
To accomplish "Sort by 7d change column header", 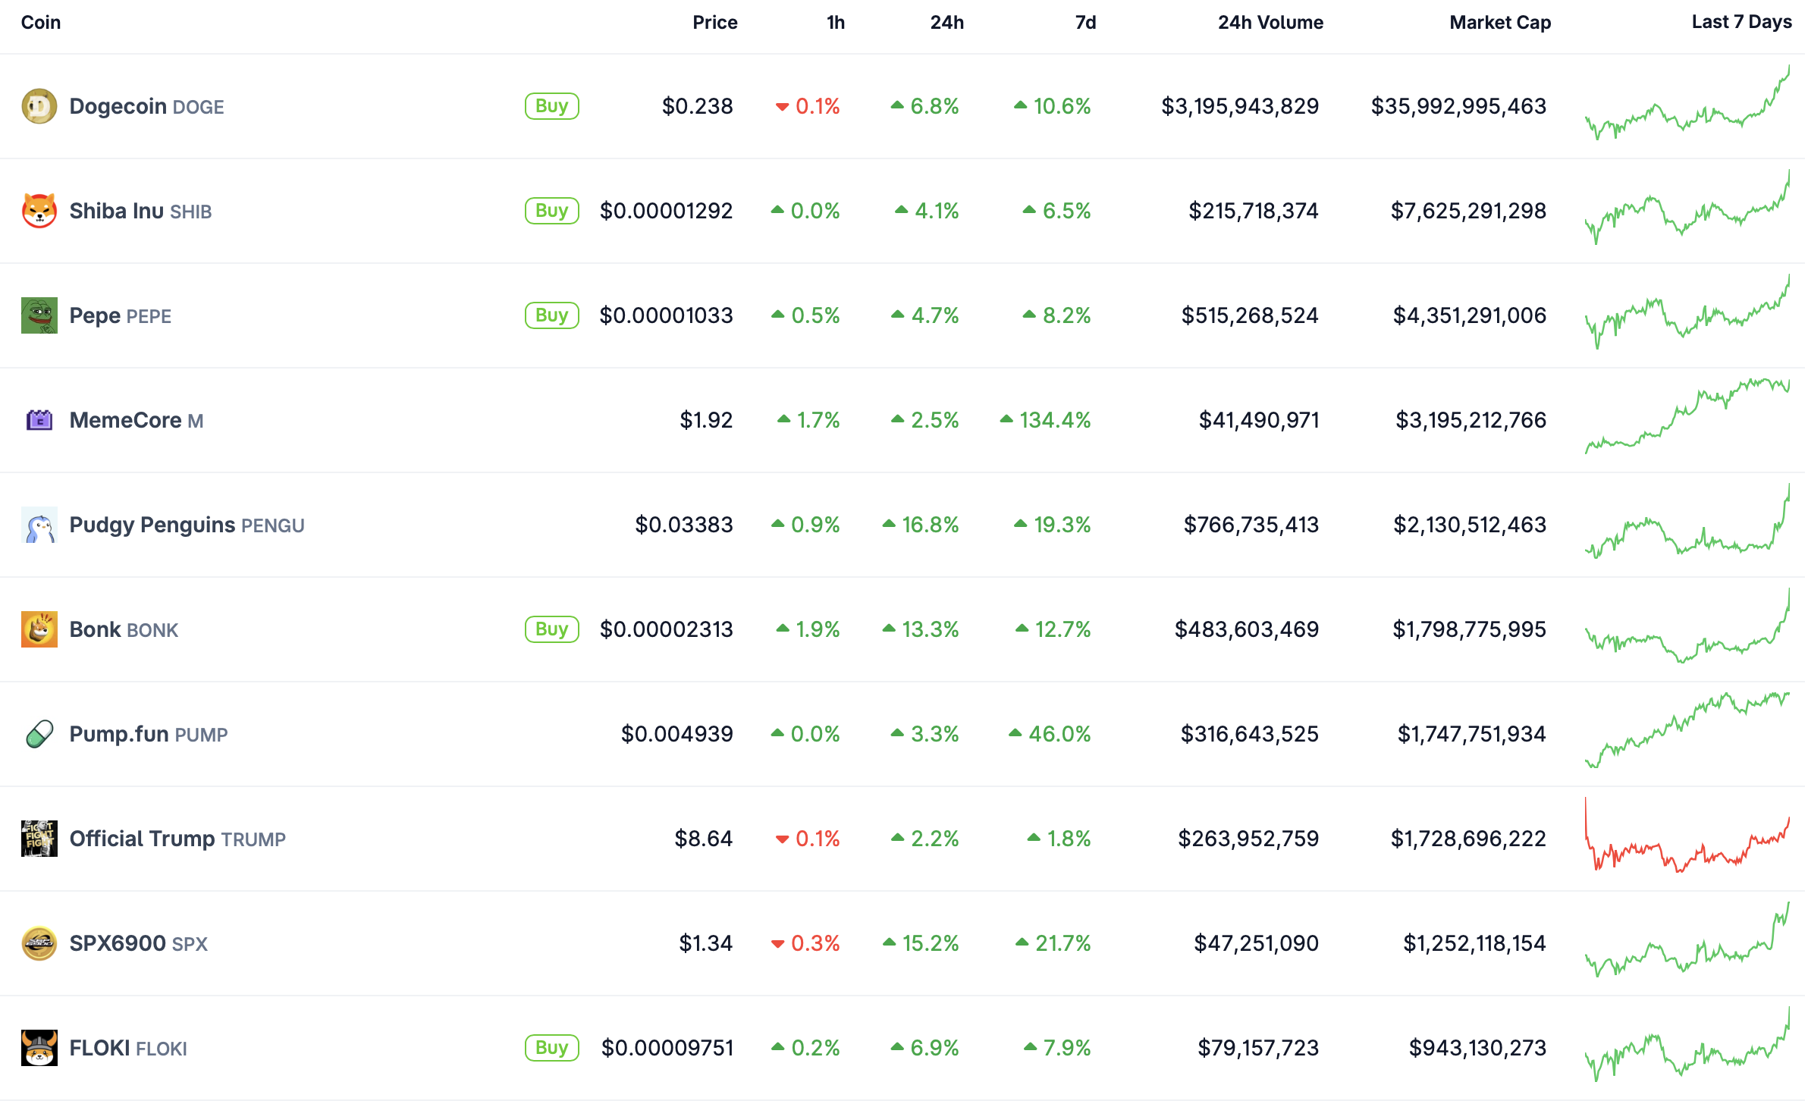I will tap(1085, 23).
